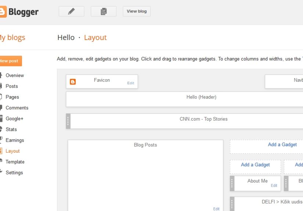Click the Layout heading text
This screenshot has height=211, width=303.
tap(95, 37)
